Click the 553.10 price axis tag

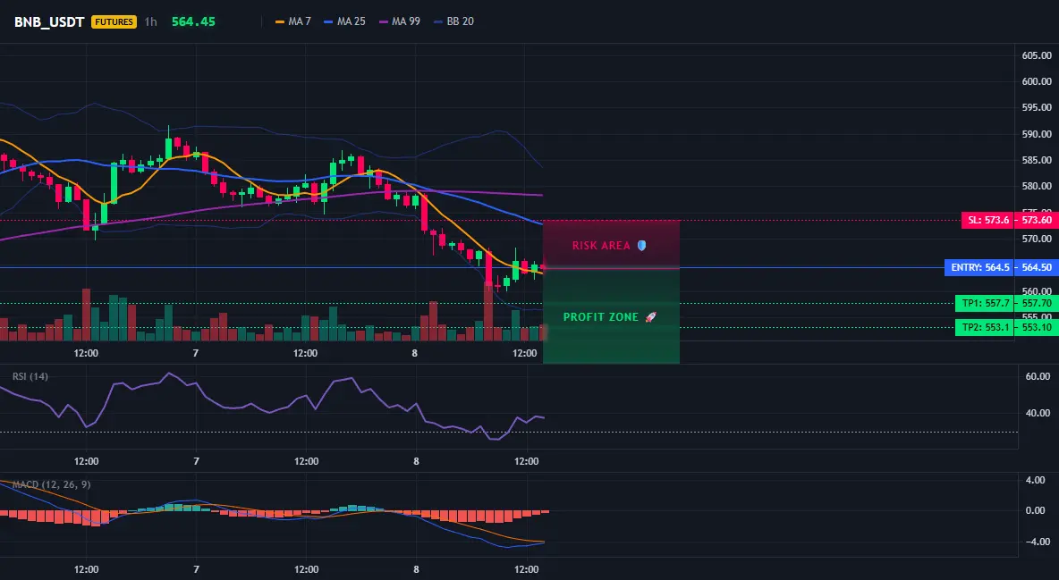1037,327
